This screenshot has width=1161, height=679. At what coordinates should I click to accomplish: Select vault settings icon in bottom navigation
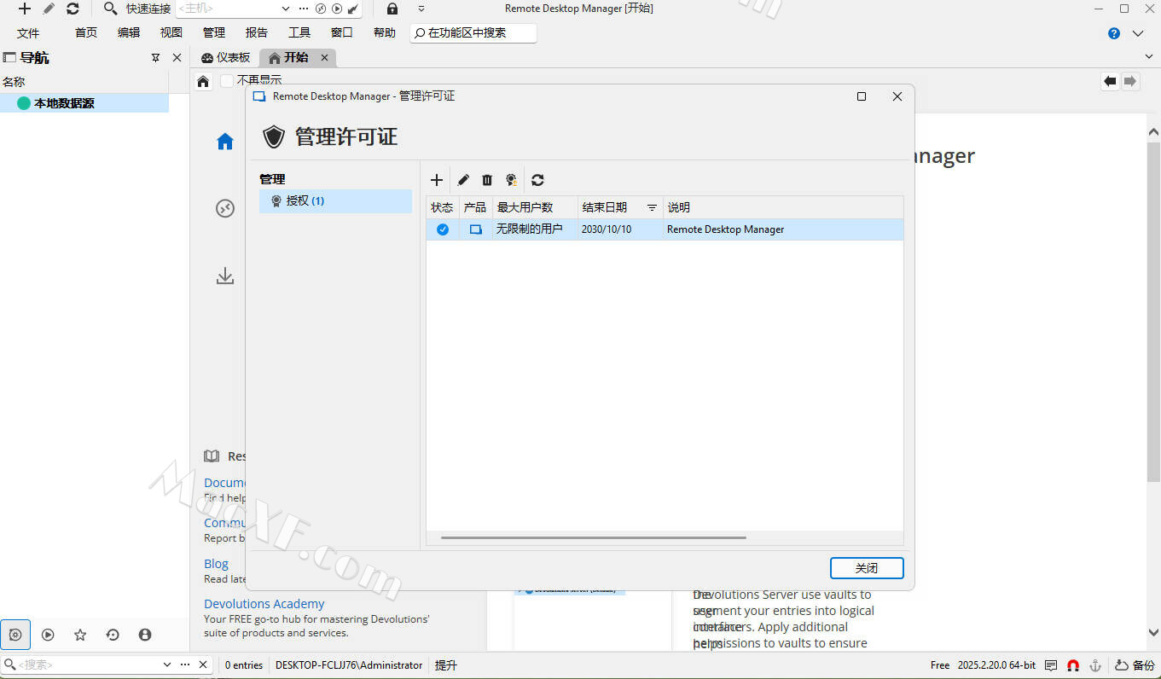coord(15,635)
